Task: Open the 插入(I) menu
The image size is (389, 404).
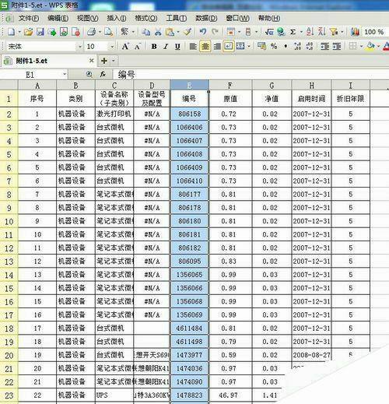Action: coord(117,18)
